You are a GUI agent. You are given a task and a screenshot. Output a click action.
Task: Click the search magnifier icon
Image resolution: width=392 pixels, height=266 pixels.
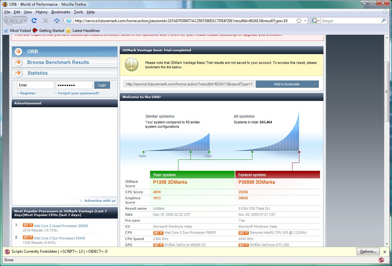click(x=383, y=21)
